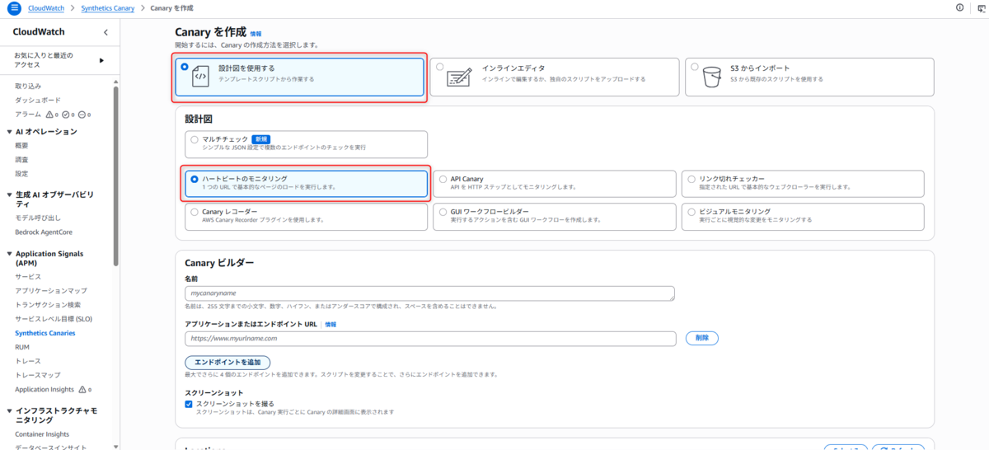989x450 pixels.
Task: Open 取り込み in the sidebar
Action: [x=28, y=86]
